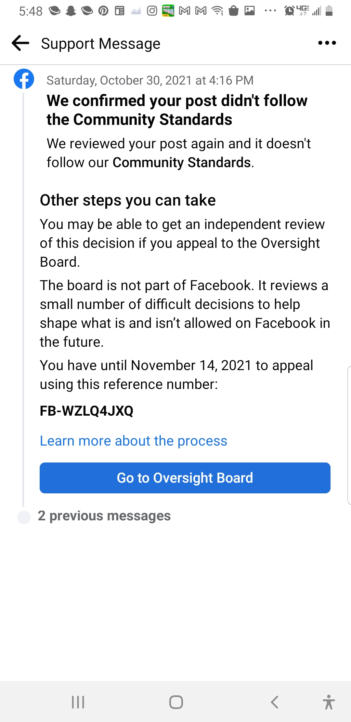Tap the battery indicator icon
This screenshot has width=351, height=722.
[329, 11]
